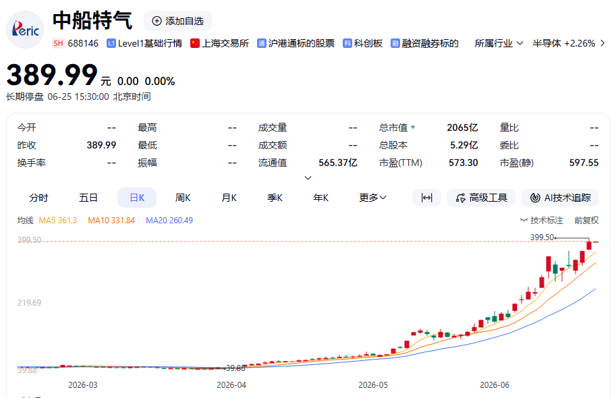Click the Peric company logo

pos(25,30)
